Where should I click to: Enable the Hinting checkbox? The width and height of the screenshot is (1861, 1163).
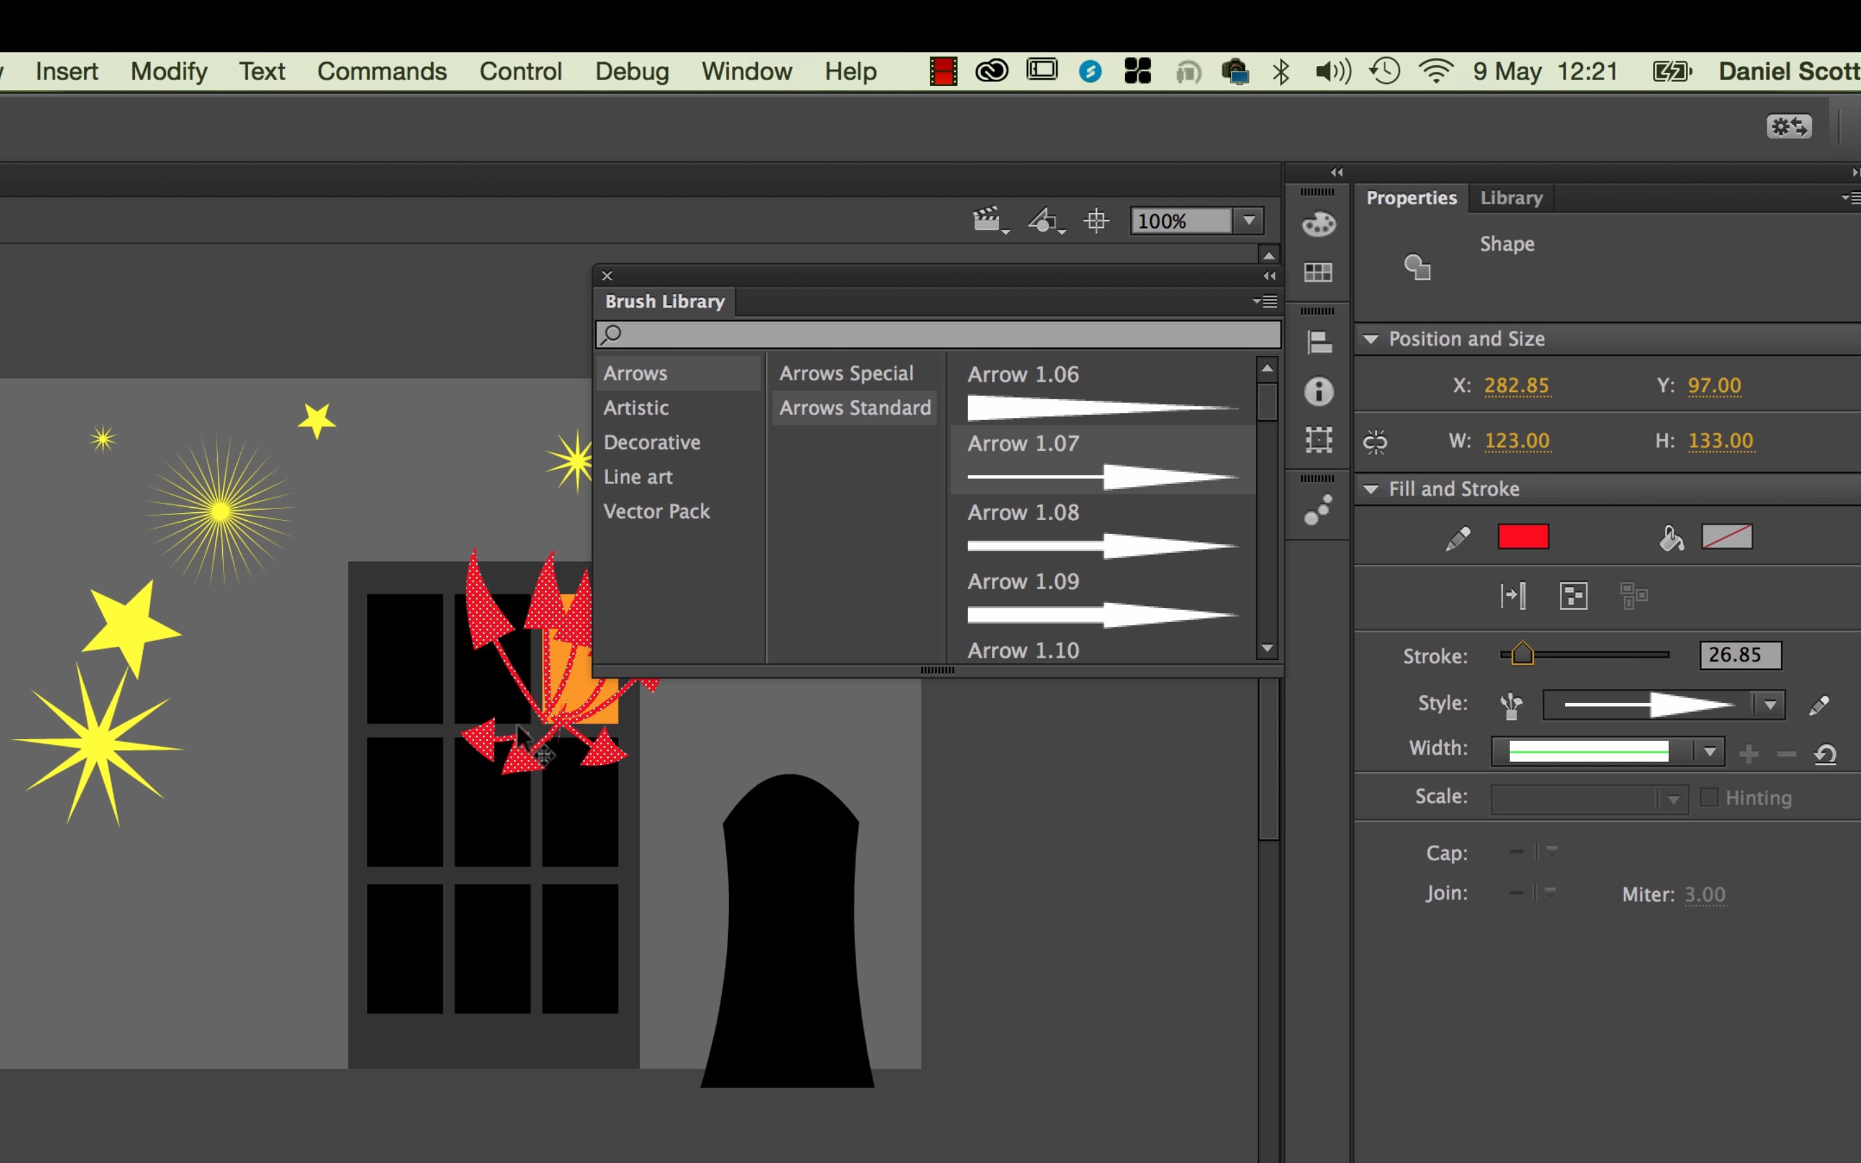pos(1708,797)
